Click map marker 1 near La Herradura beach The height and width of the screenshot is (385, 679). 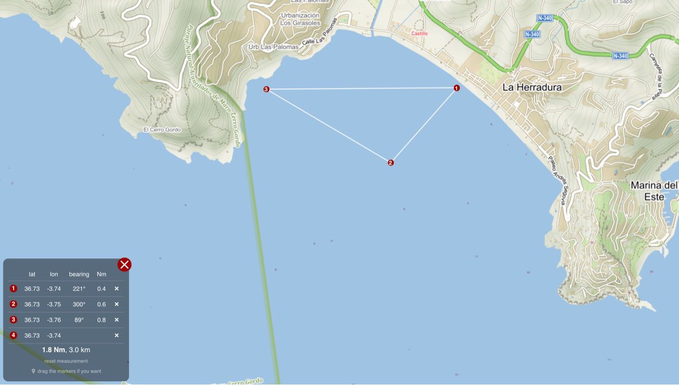(x=457, y=88)
